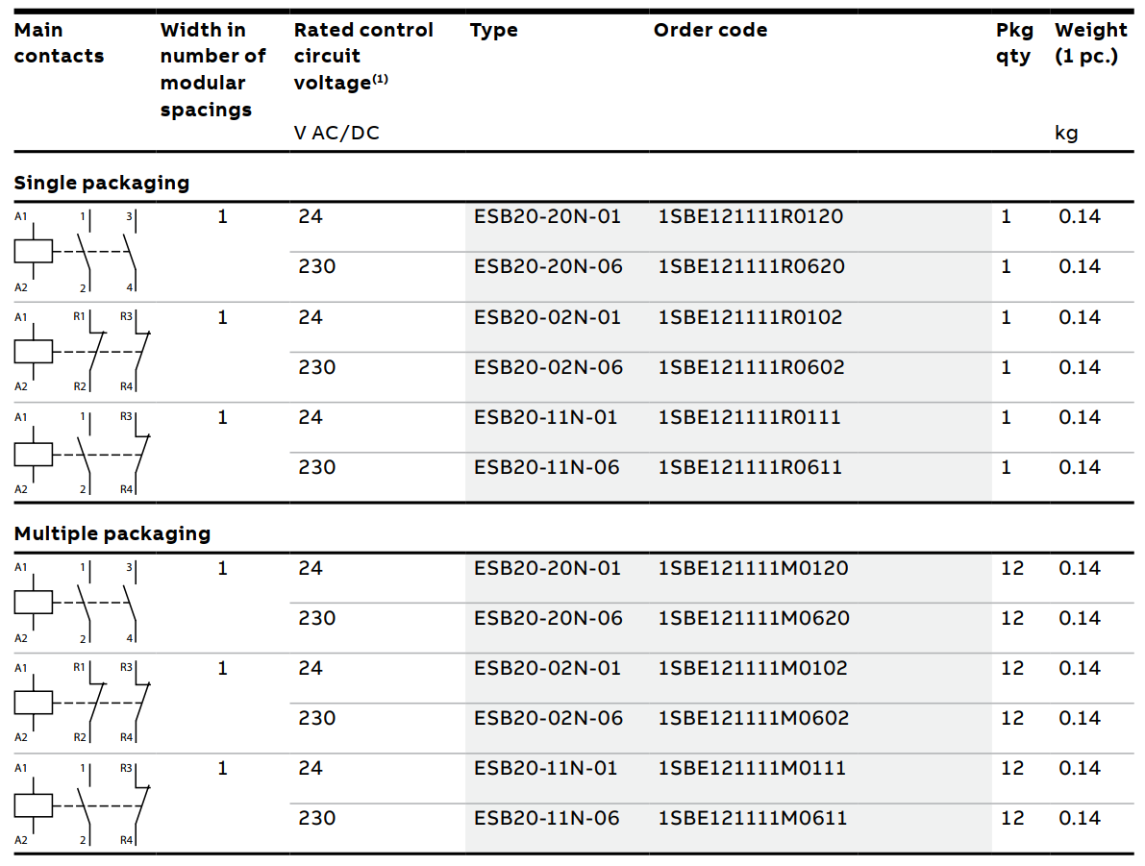This screenshot has height=866, width=1145.
Task: Click the 1NO+1NC contact diagram under Single packaging
Action: tap(83, 453)
